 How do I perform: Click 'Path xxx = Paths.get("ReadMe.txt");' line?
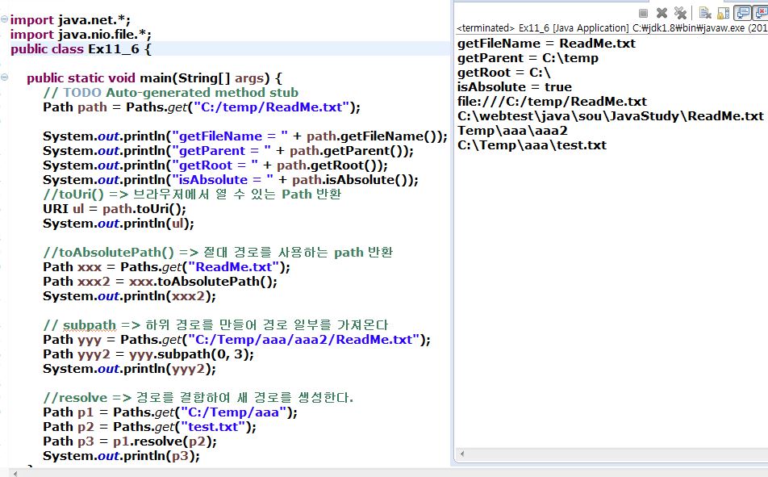click(166, 267)
